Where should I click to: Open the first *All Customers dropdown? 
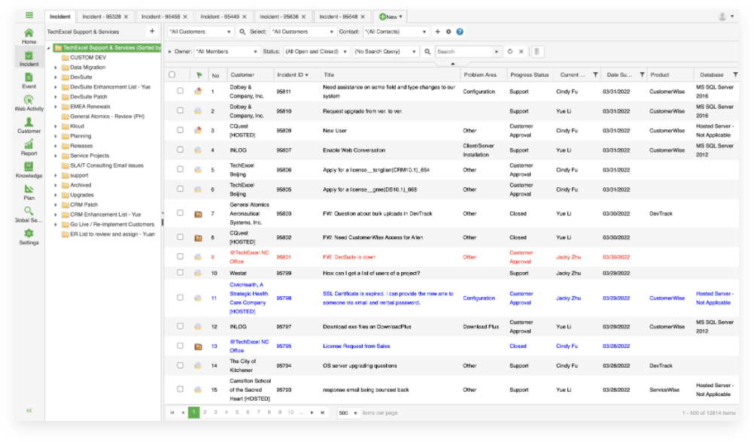pos(200,32)
